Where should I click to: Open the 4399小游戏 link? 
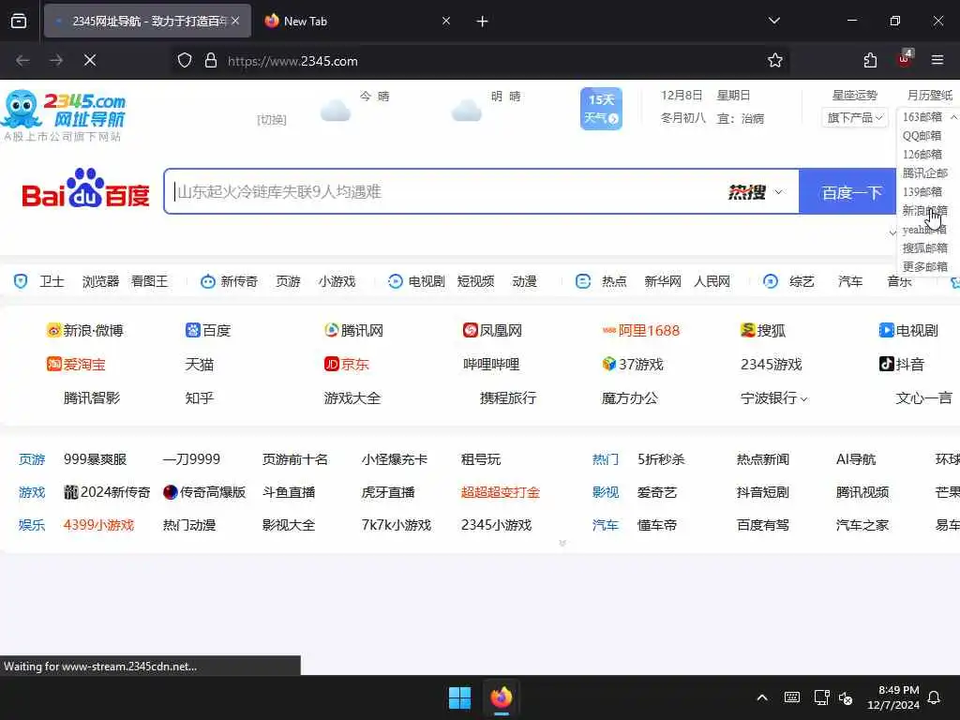click(x=98, y=525)
